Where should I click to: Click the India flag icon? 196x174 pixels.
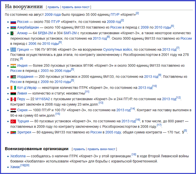click(13, 66)
